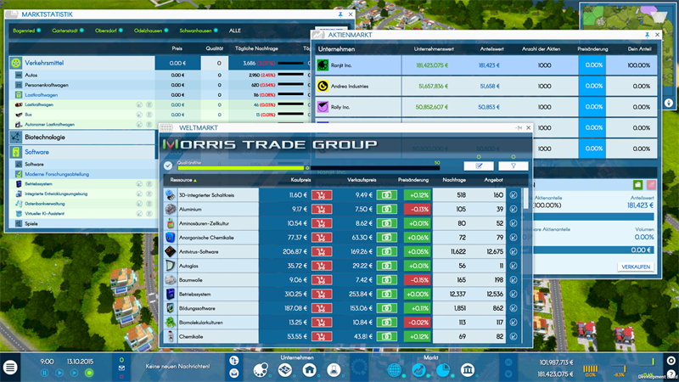Select the ALLE cities tab

pos(235,31)
